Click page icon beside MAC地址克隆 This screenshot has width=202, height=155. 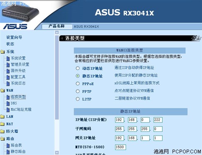[8, 110]
